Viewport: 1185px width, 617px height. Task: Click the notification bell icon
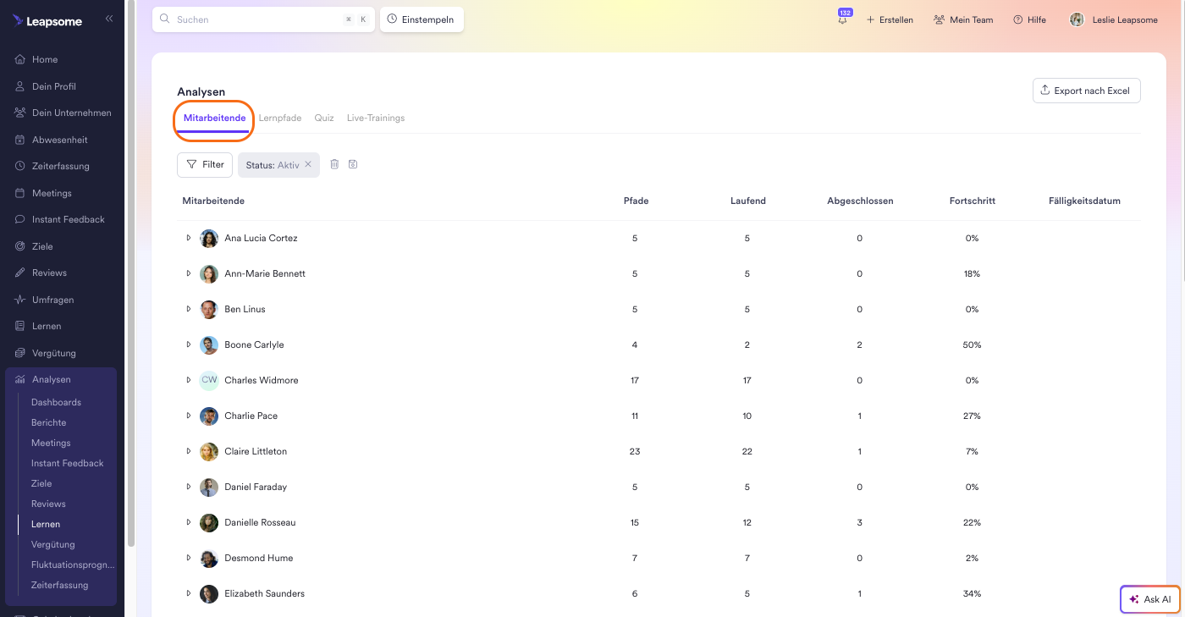coord(842,20)
